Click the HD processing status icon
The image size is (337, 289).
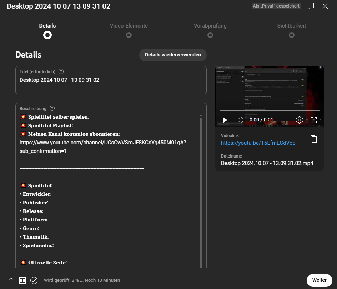pos(22,280)
